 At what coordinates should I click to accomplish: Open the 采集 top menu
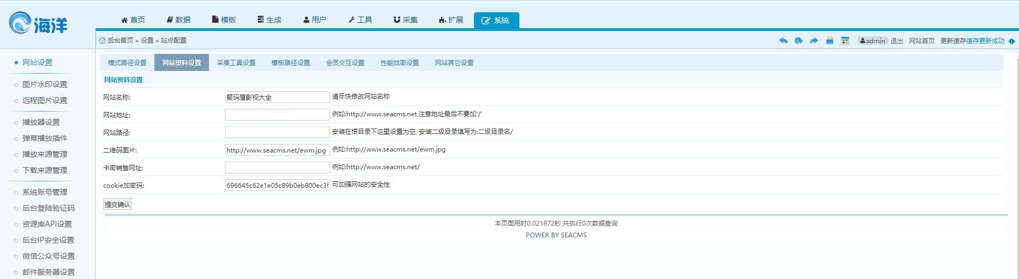point(406,20)
